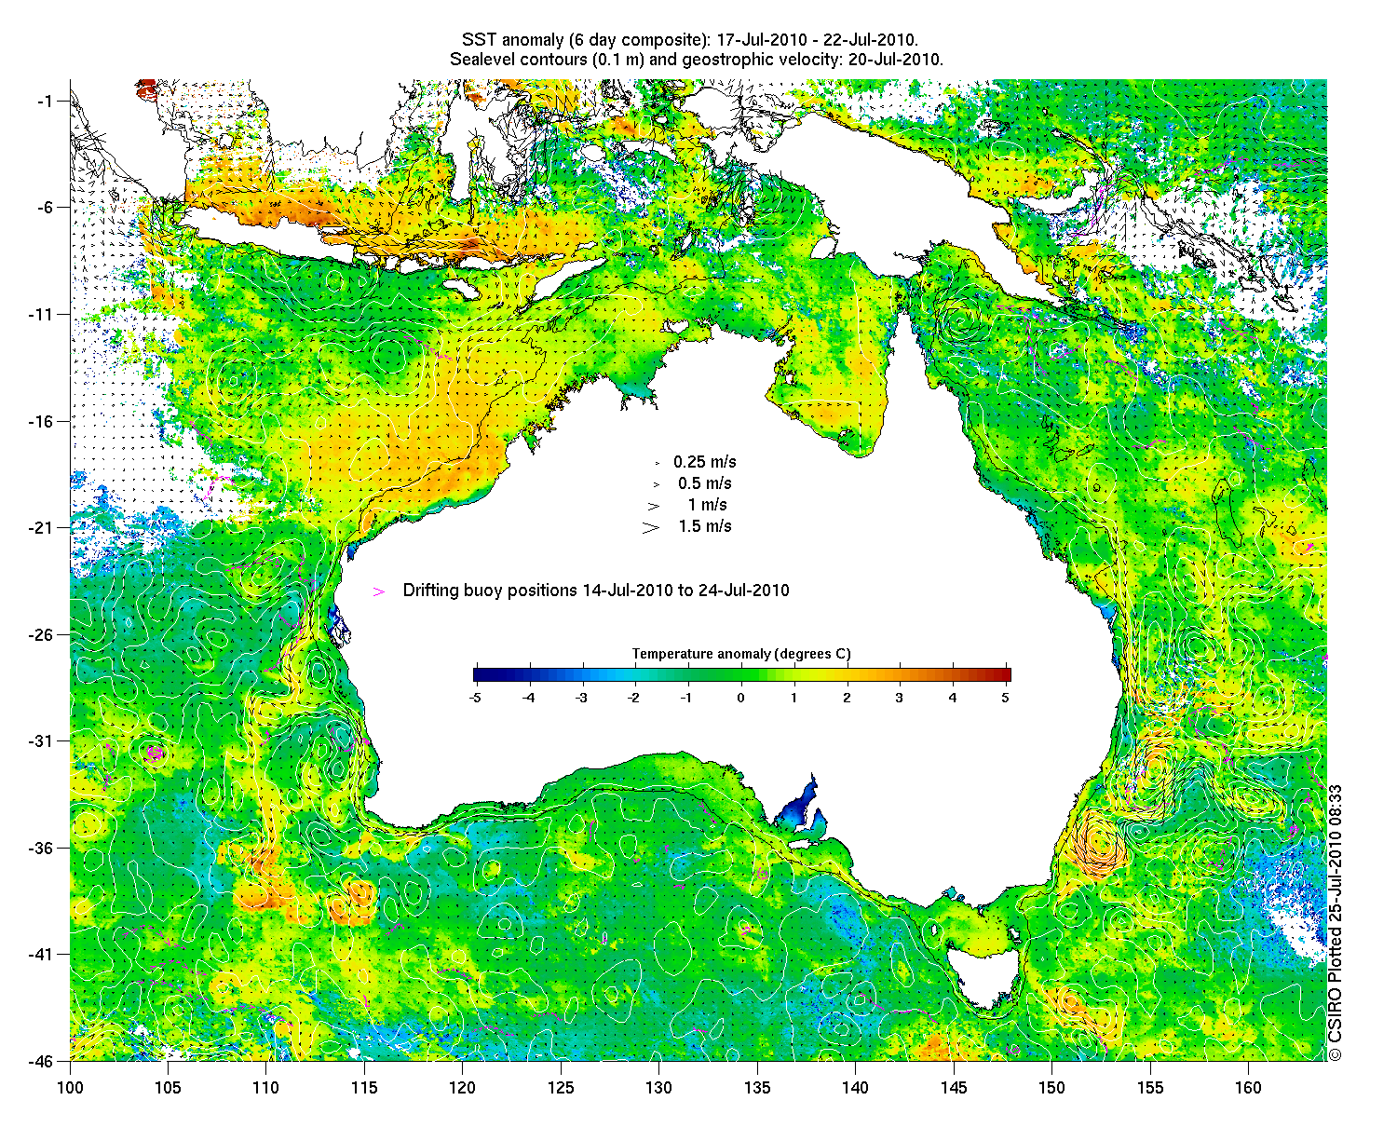
Task: Select the 0.25 m/s velocity legend label
Action: tap(705, 462)
